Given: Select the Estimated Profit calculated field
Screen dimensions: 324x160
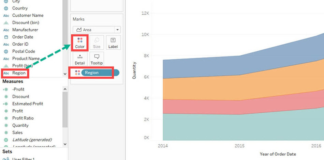Looking at the screenshot, I should click(x=28, y=104).
